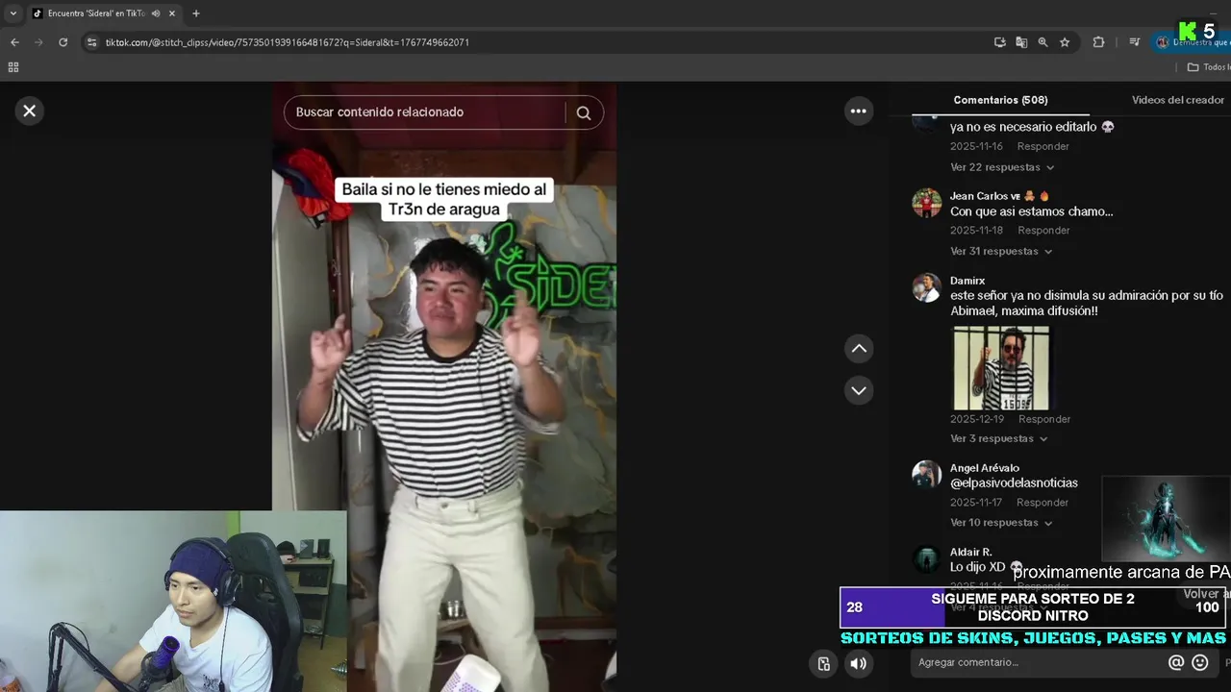The height and width of the screenshot is (692, 1231).
Task: Close the TikTok browser tab
Action: pyautogui.click(x=172, y=13)
